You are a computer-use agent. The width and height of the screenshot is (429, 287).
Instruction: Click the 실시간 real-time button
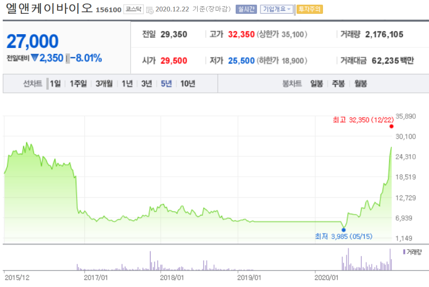(x=246, y=9)
